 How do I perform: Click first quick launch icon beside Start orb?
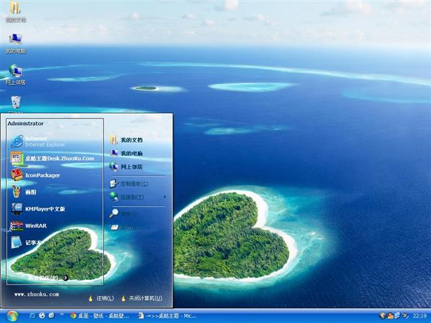(x=32, y=316)
